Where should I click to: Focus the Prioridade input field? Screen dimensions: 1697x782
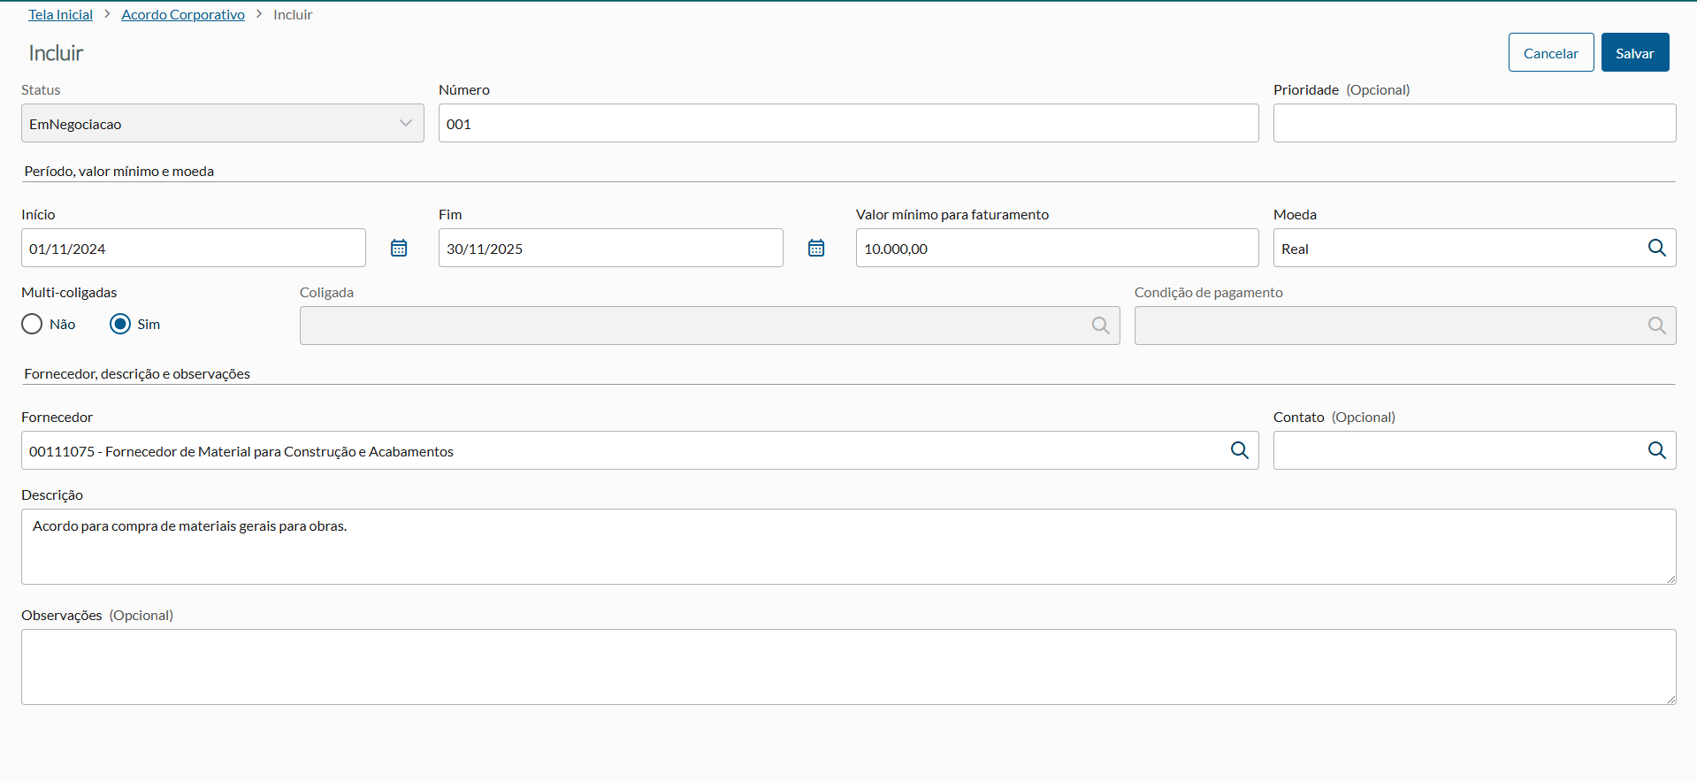1474,124
